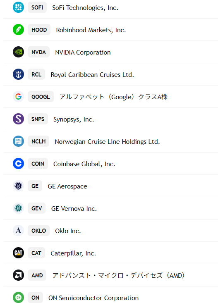Open Royal Caribbean Cruises Ltd. link
Viewport: 218px width, 303px height.
click(92, 74)
